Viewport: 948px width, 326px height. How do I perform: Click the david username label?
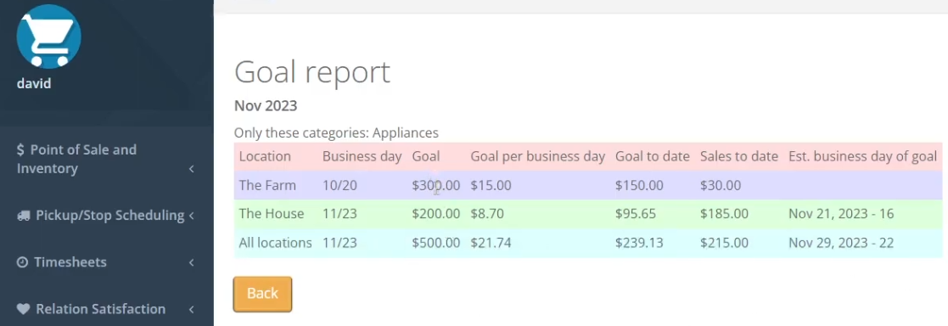(34, 83)
